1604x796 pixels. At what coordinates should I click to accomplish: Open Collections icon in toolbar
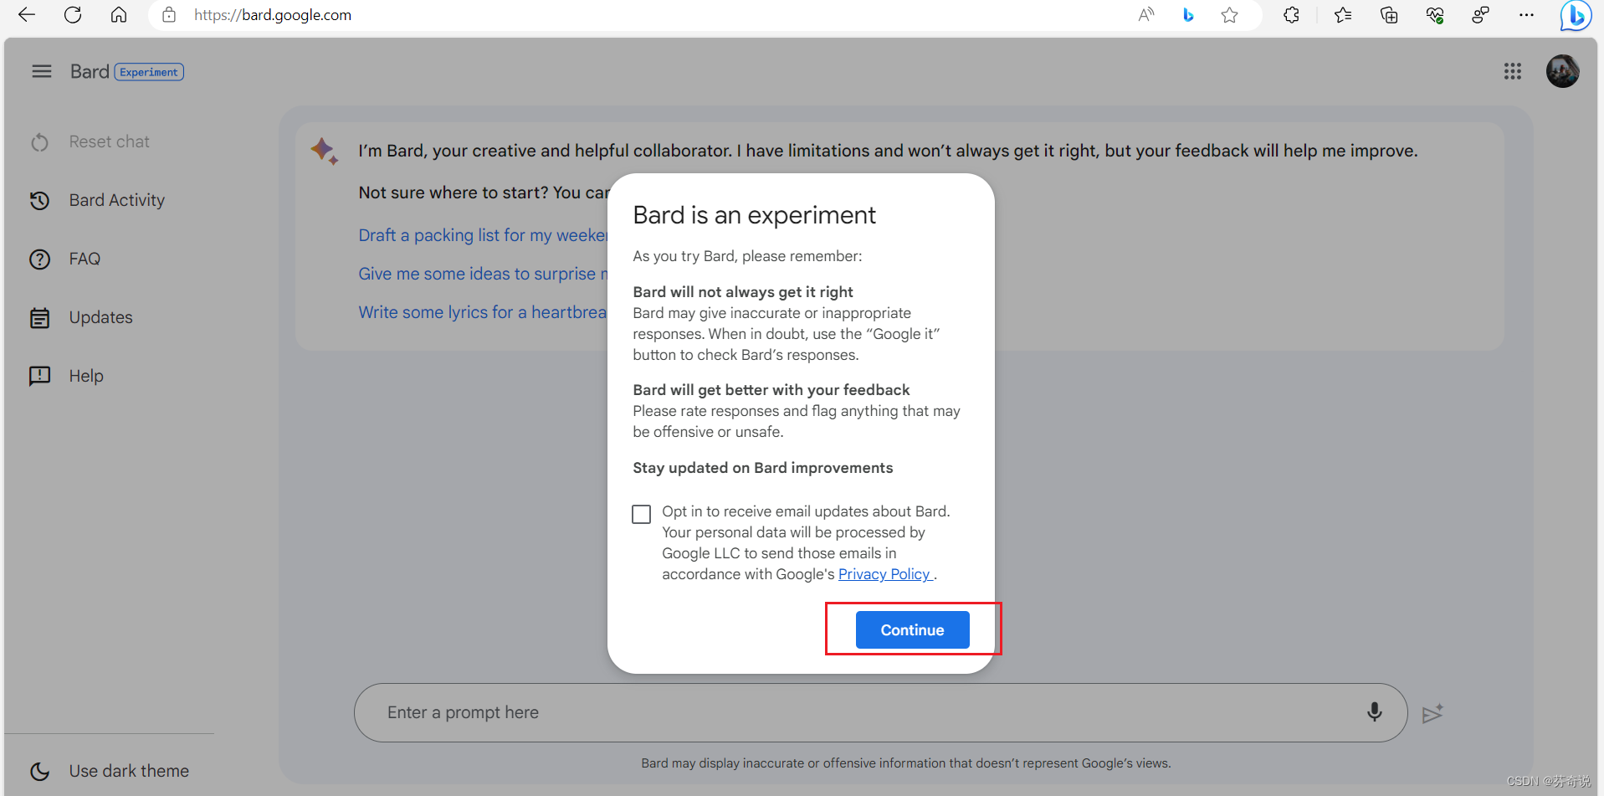(x=1389, y=15)
